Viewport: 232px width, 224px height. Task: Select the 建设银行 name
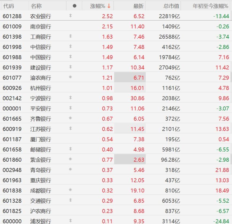pyautogui.click(x=41, y=68)
